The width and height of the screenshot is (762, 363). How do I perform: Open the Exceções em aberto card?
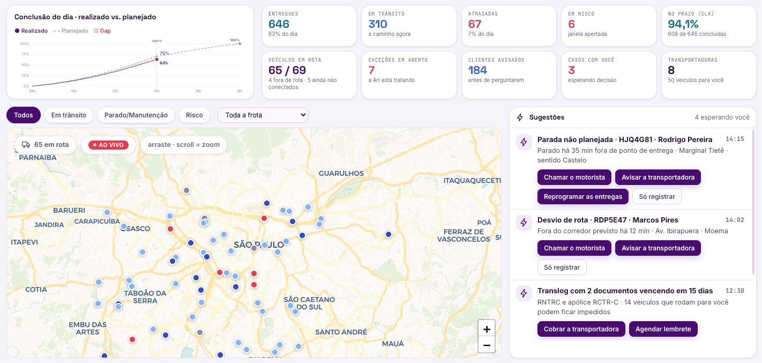409,75
